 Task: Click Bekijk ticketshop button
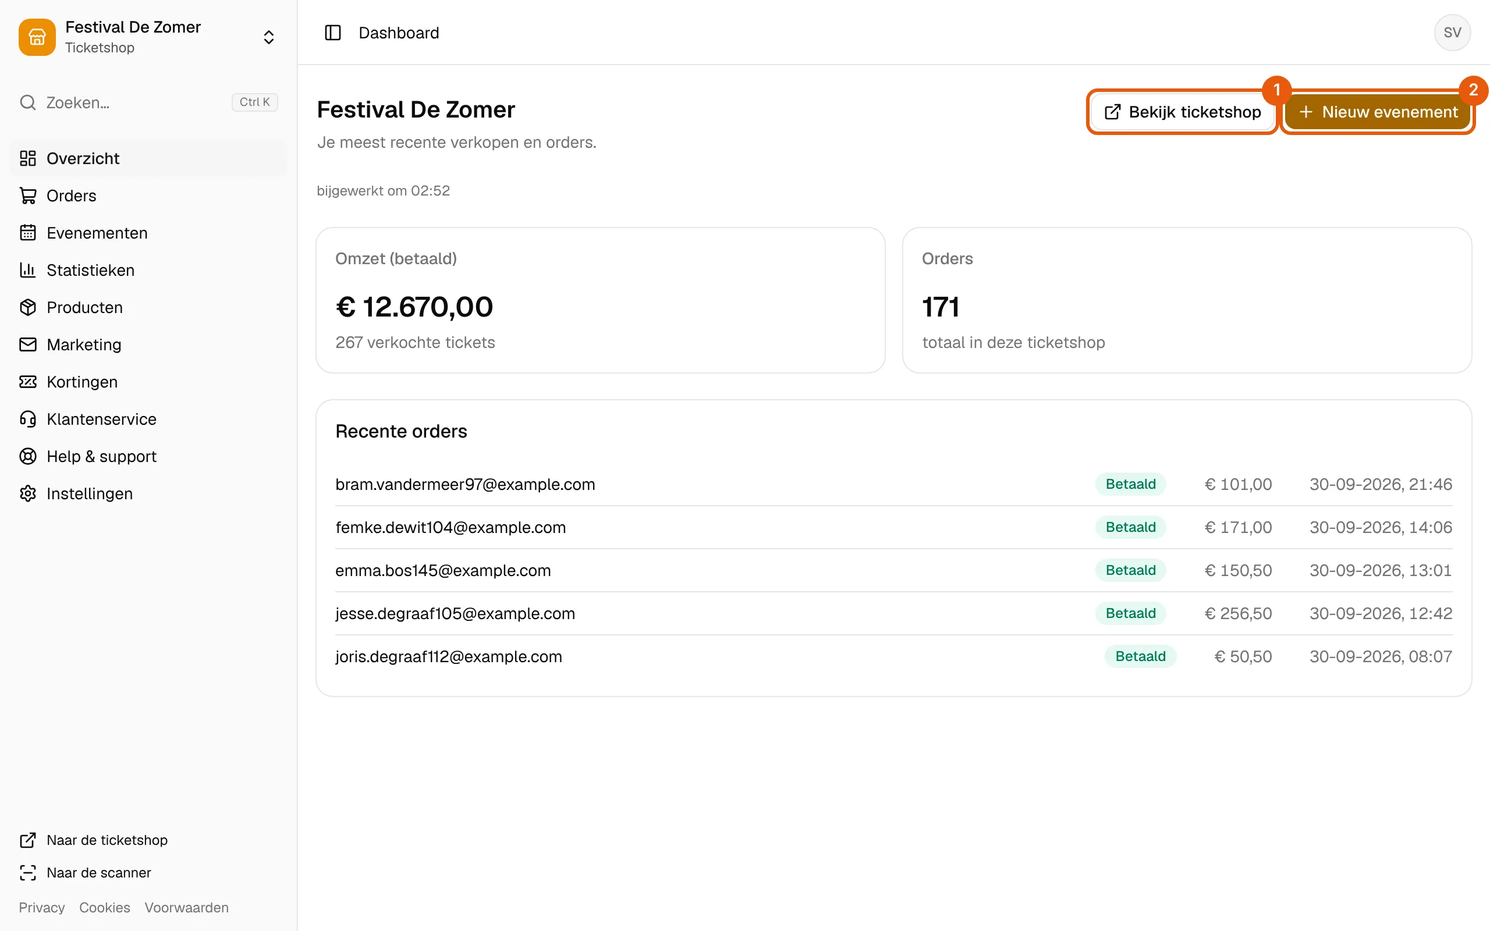1182,112
